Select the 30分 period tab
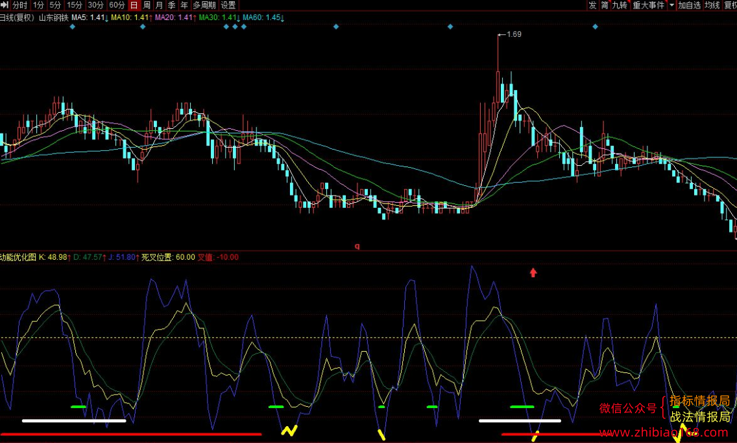The width and height of the screenshot is (737, 443). (x=95, y=5)
